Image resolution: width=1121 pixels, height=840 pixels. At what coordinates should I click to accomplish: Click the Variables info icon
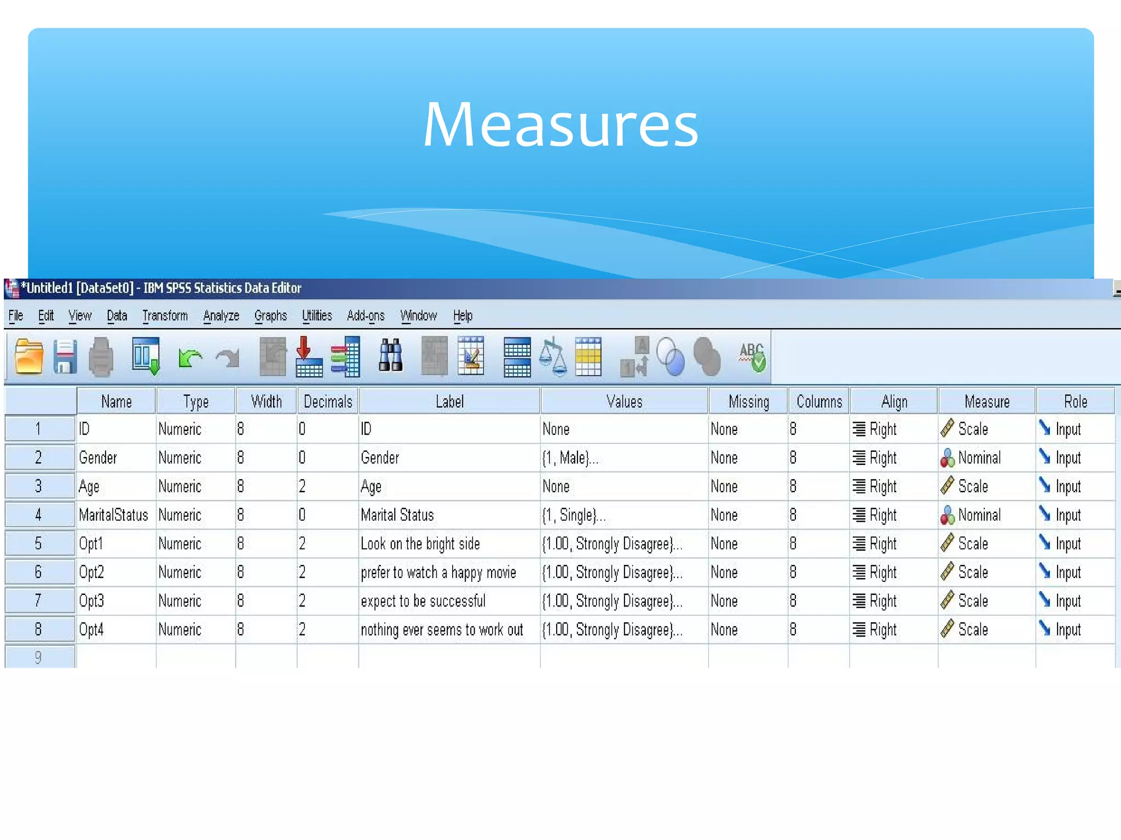tap(345, 357)
